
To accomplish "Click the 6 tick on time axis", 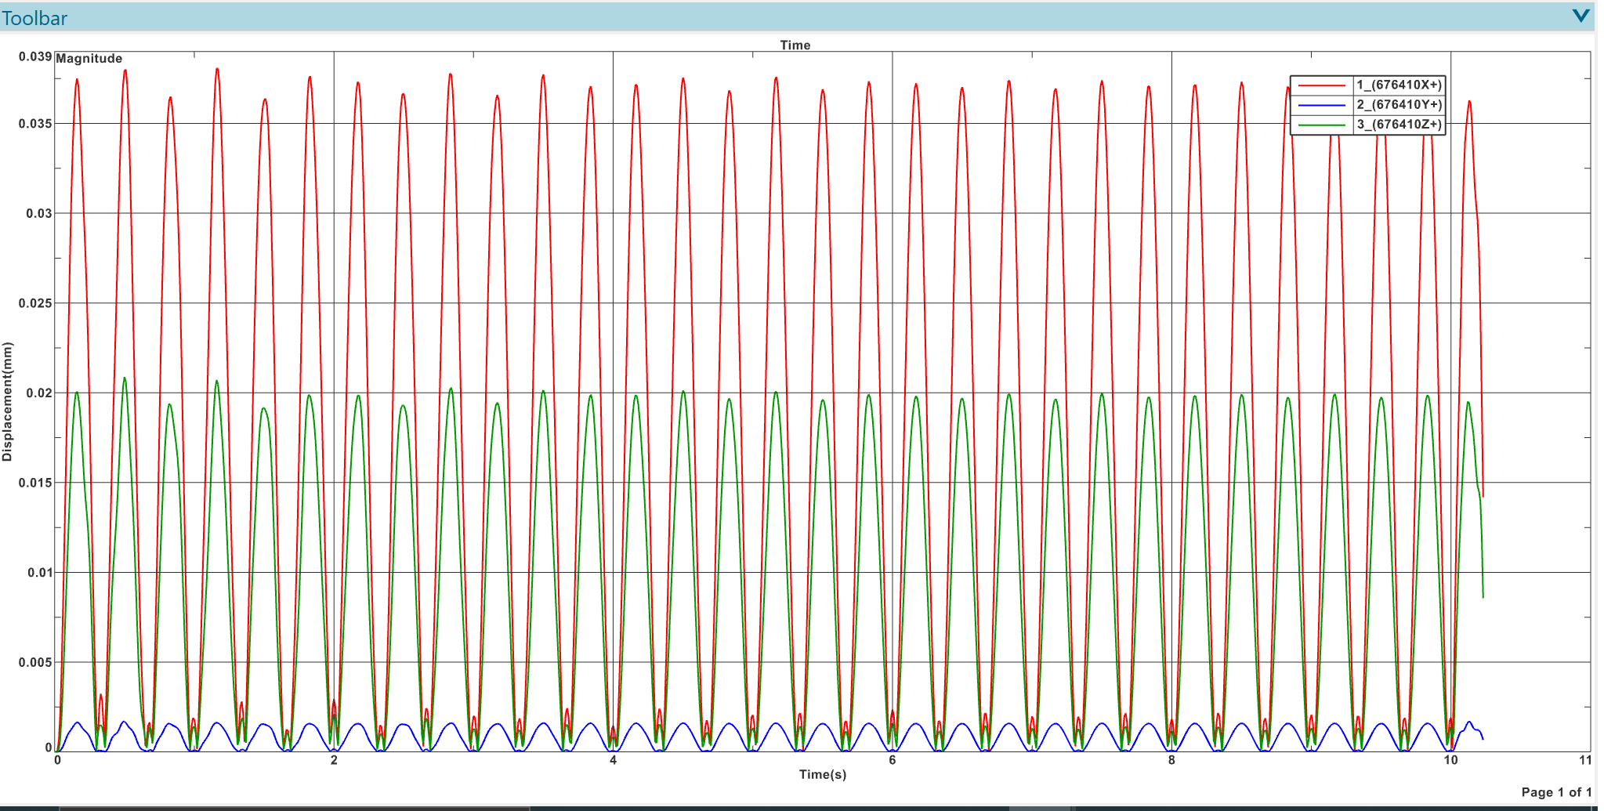I will [x=892, y=760].
